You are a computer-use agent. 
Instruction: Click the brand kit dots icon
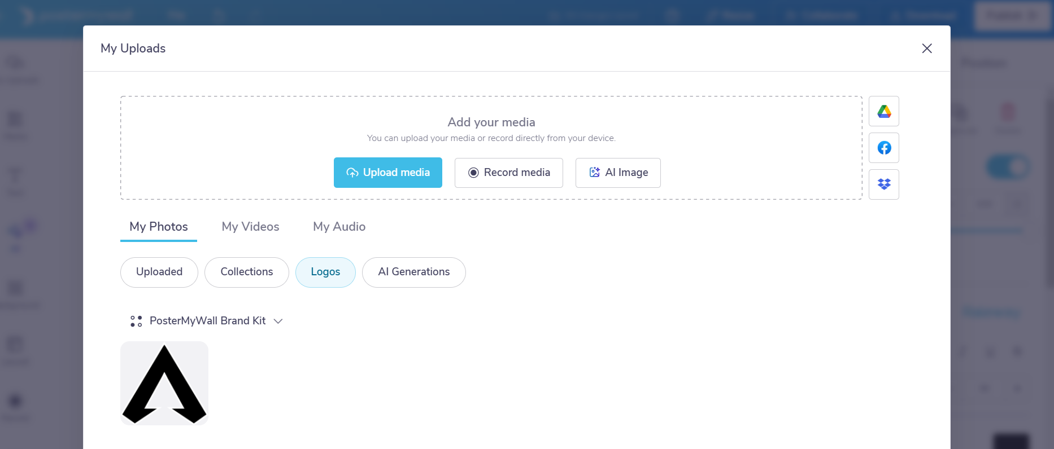point(136,321)
